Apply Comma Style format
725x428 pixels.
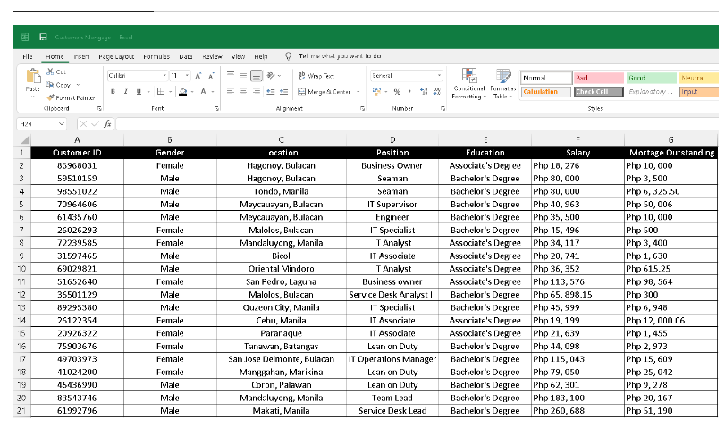(x=409, y=92)
